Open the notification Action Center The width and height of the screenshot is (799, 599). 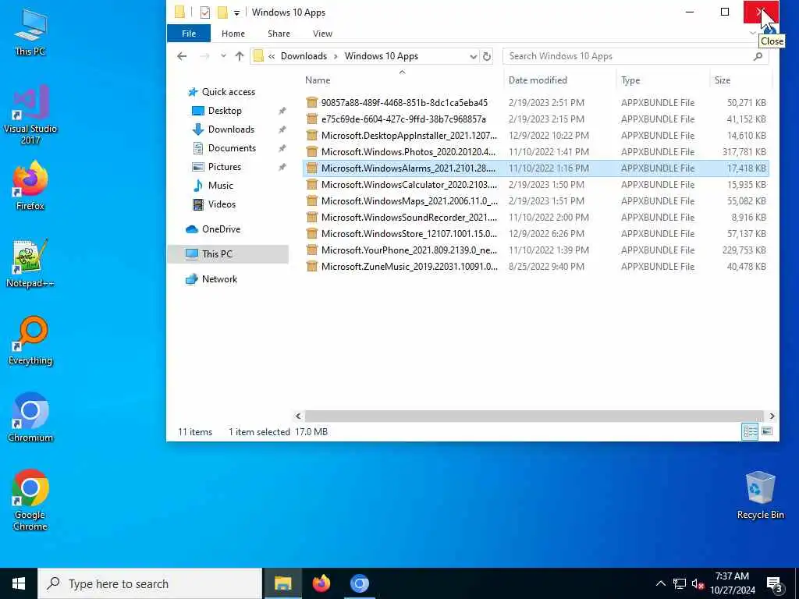[x=775, y=585]
